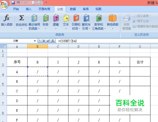Expand the 自动求和 dropdown arrow

pos(21,29)
